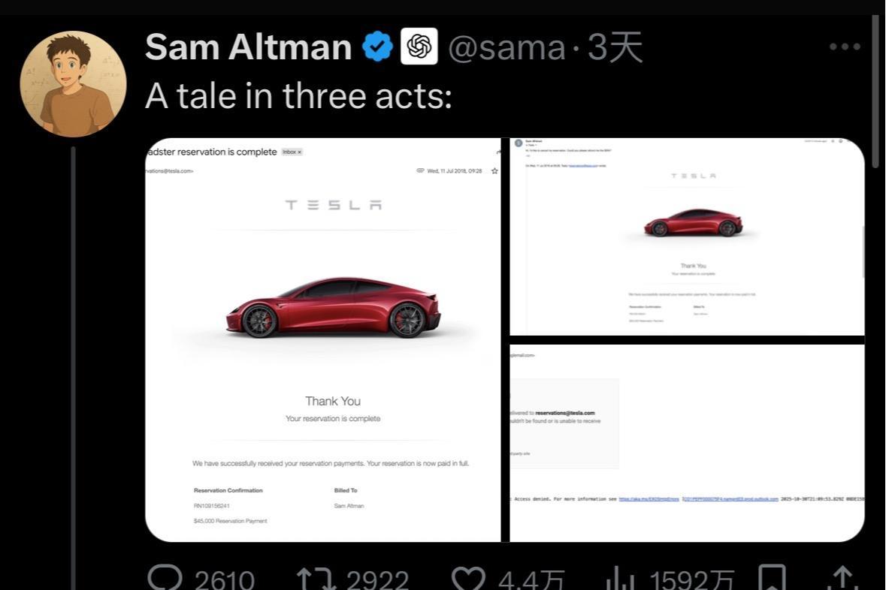
Task: Open the Tesla reservation complete email image
Action: click(x=323, y=339)
